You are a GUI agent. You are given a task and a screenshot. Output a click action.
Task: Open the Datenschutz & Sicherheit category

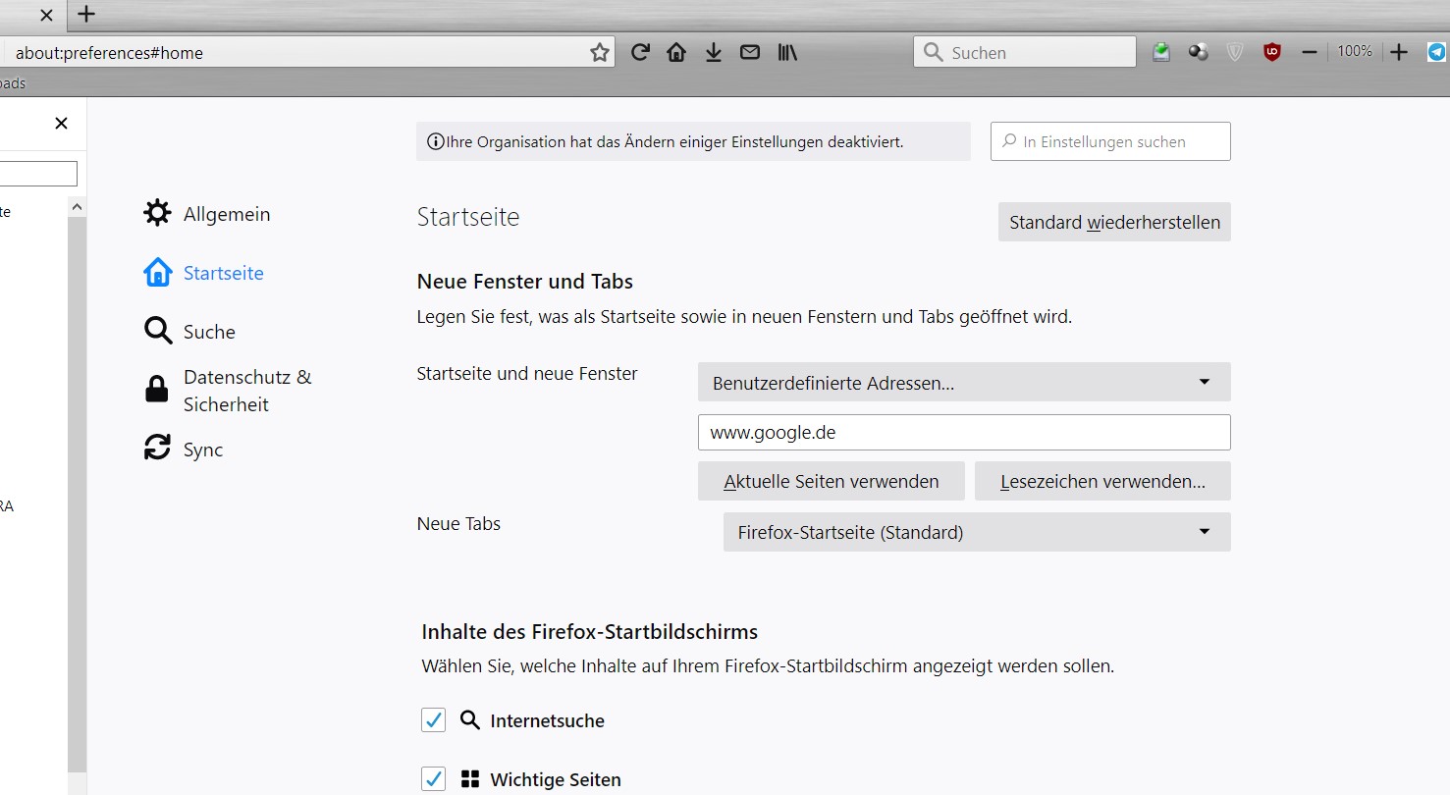coord(246,391)
